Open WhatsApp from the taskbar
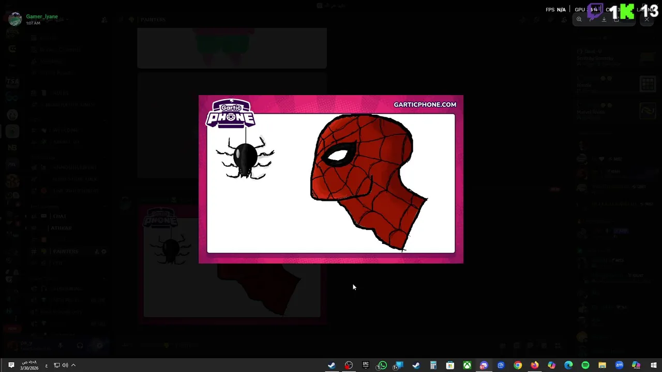662x372 pixels. 382,365
